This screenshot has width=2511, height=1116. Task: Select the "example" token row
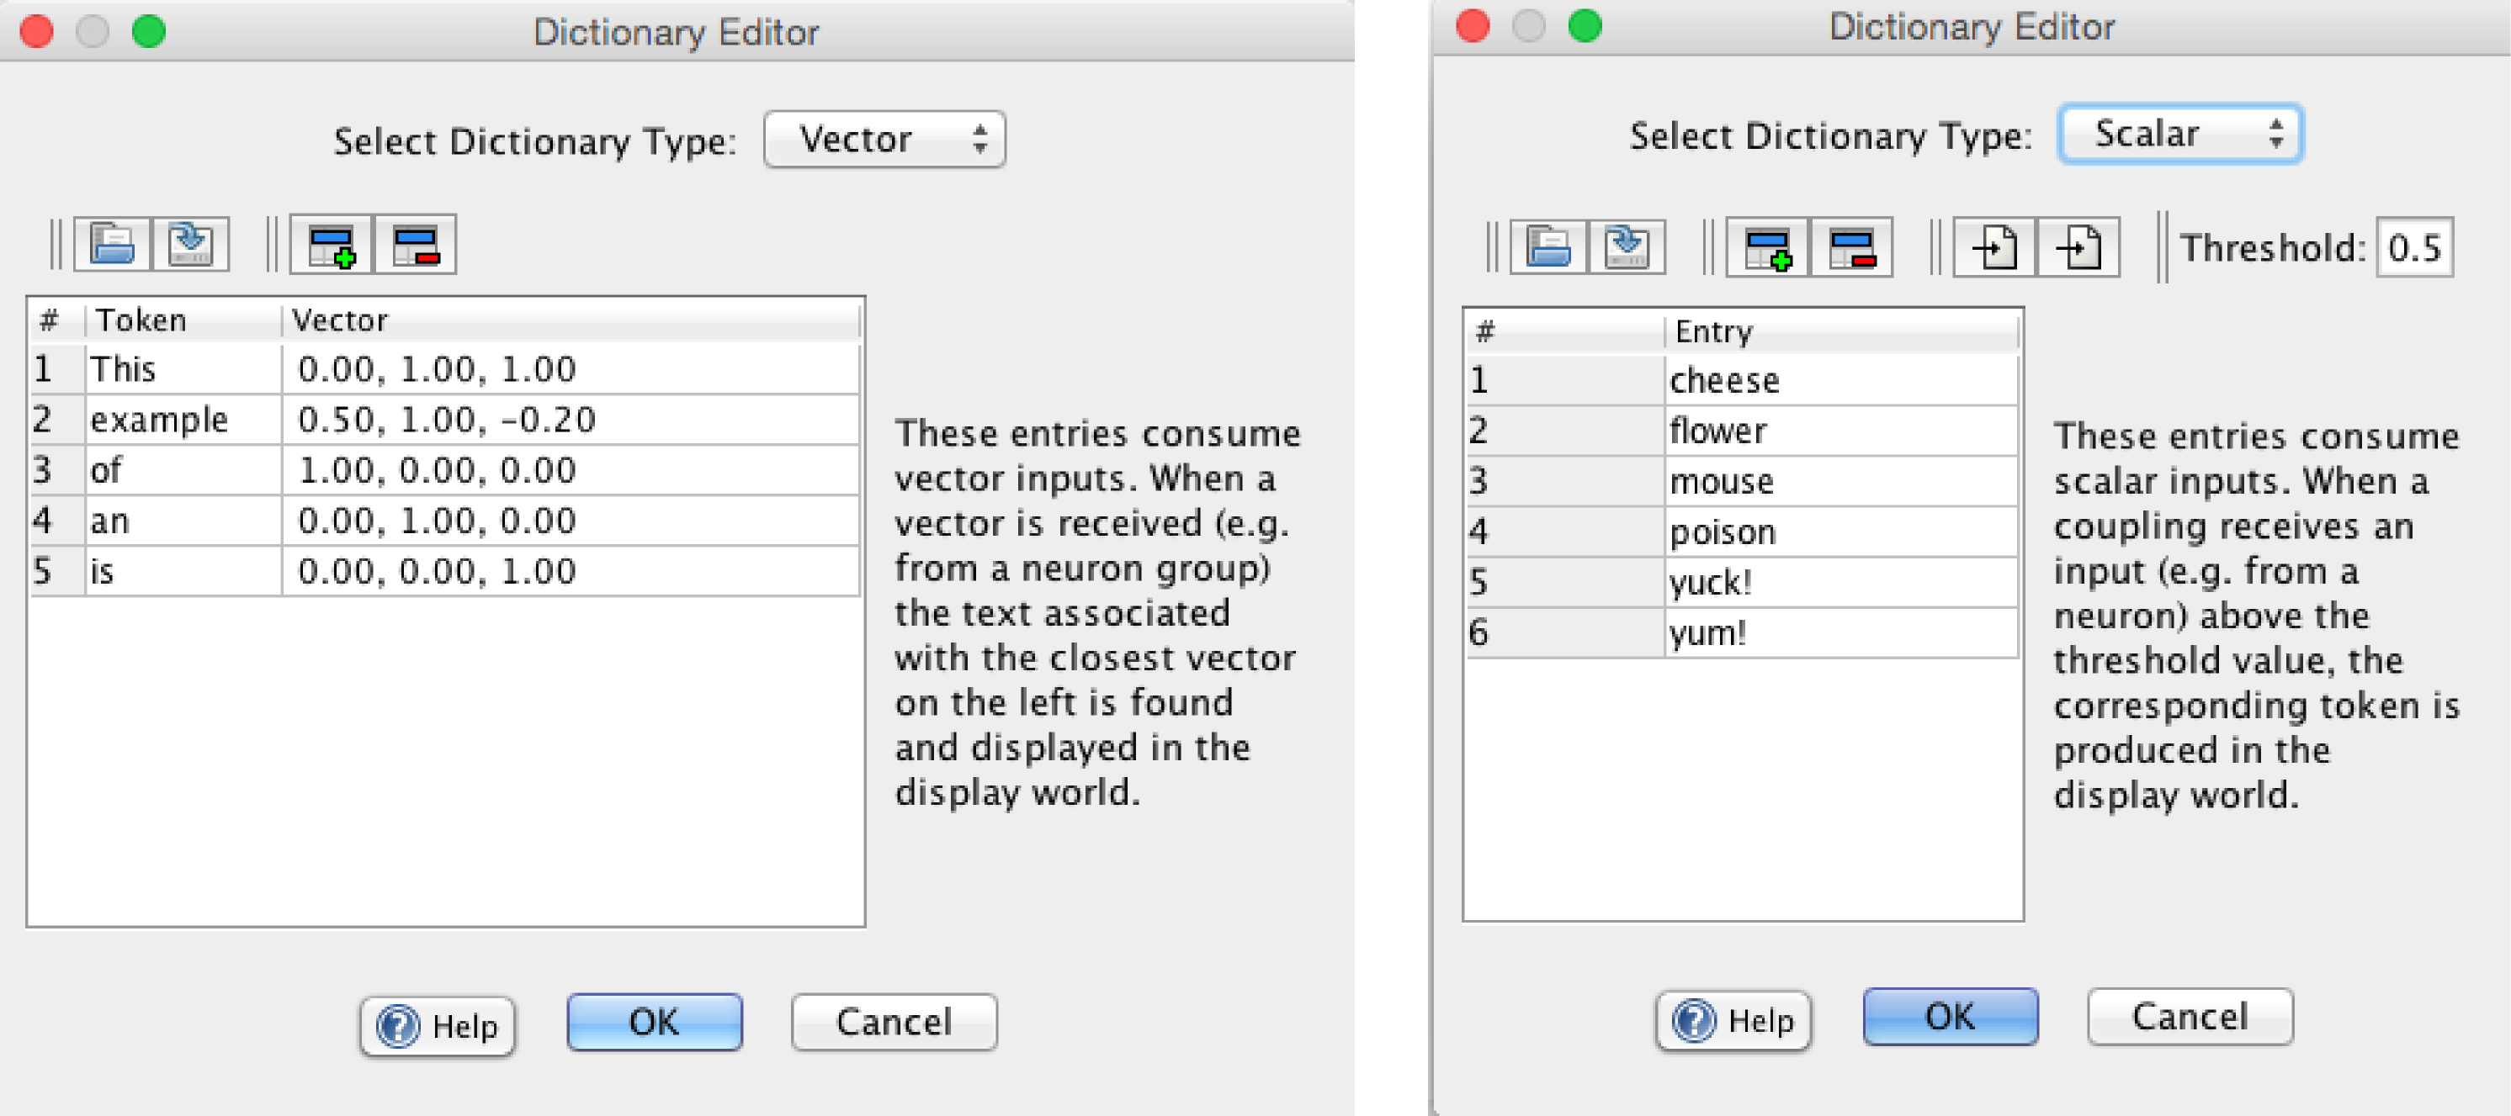click(x=159, y=420)
